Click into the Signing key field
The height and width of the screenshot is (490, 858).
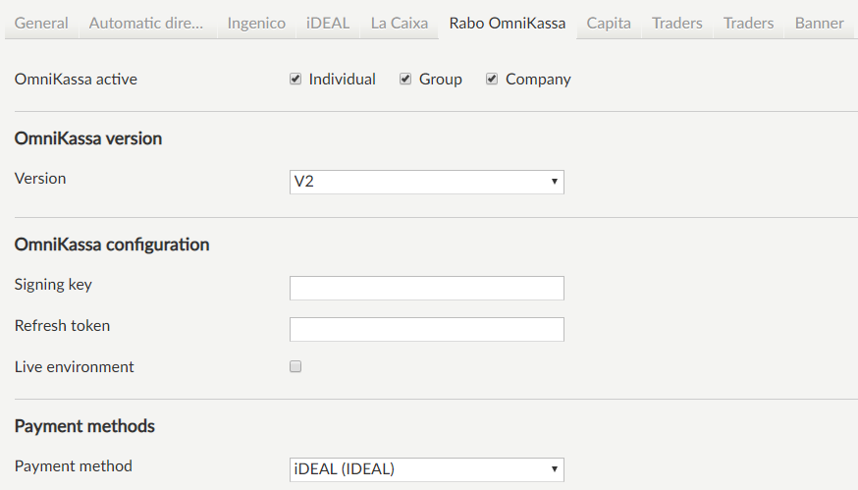[x=426, y=288]
